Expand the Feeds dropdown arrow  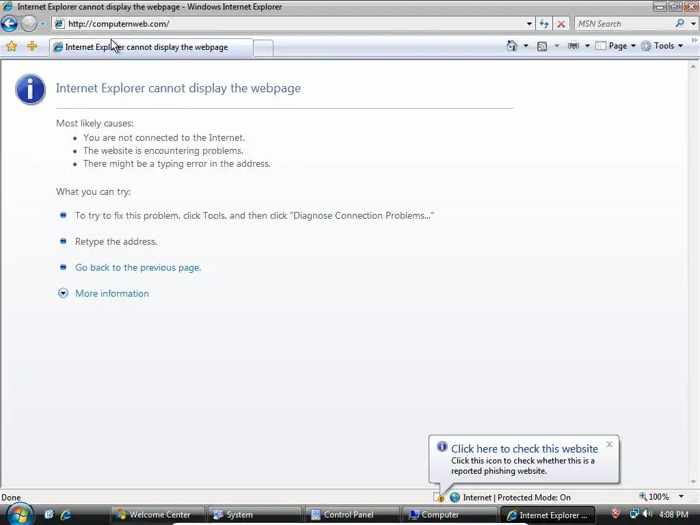coord(556,46)
